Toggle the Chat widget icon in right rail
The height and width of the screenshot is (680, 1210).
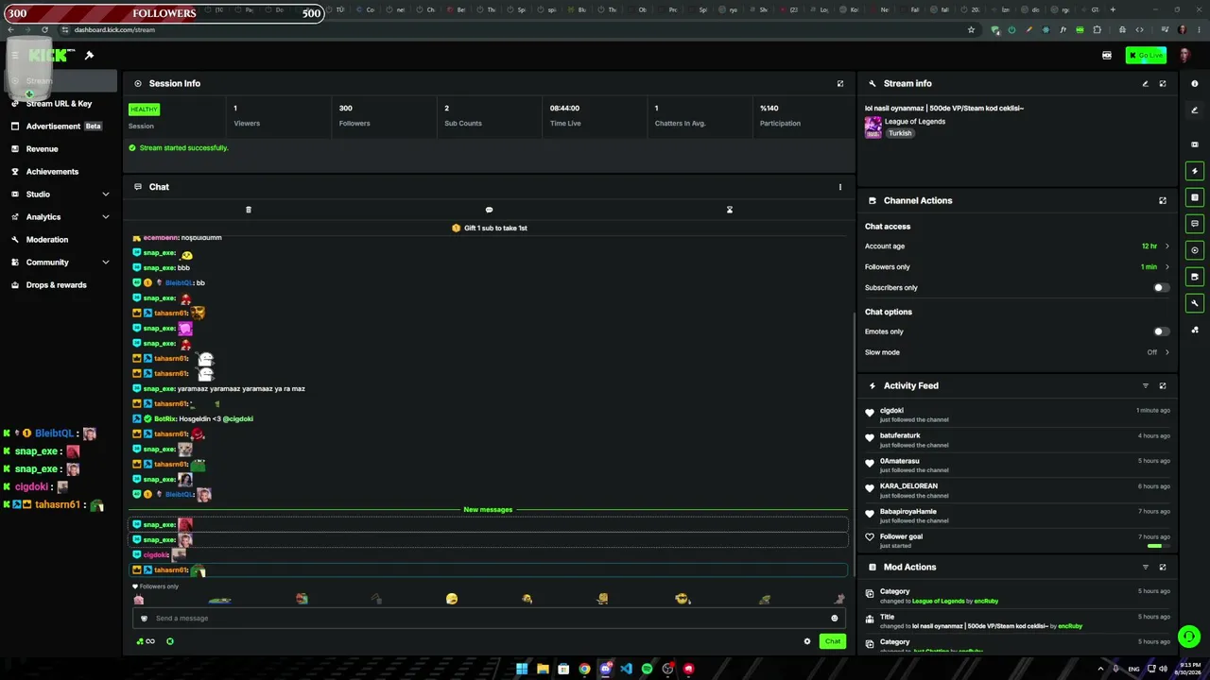[x=1195, y=224]
